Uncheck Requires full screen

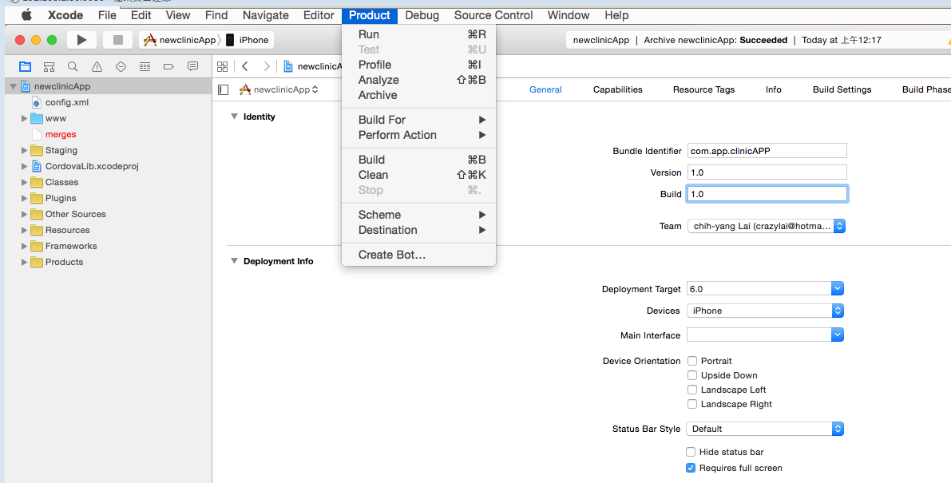click(x=691, y=468)
